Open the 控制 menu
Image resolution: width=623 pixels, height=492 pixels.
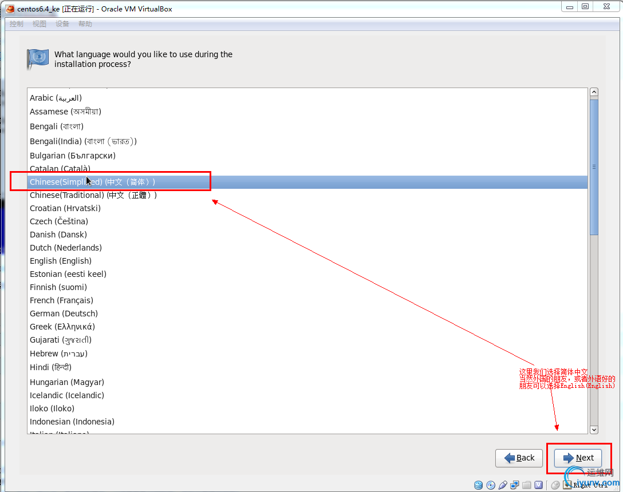[16, 24]
